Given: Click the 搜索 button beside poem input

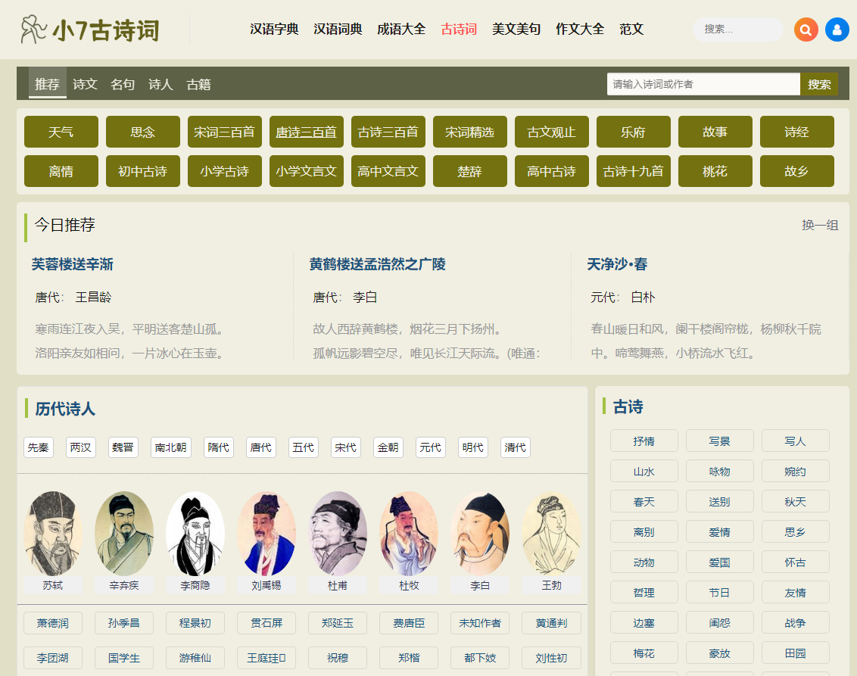Looking at the screenshot, I should tap(819, 84).
